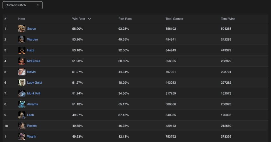Image resolution: width=271 pixels, height=142 pixels.
Task: Open the Lash hero link
Action: pos(31,115)
